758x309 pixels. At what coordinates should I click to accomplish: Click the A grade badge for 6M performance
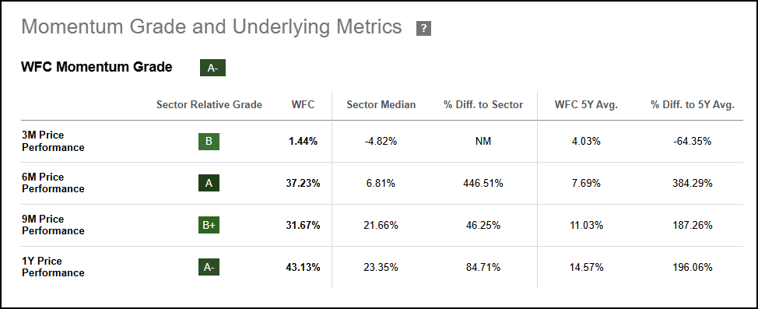pyautogui.click(x=209, y=183)
